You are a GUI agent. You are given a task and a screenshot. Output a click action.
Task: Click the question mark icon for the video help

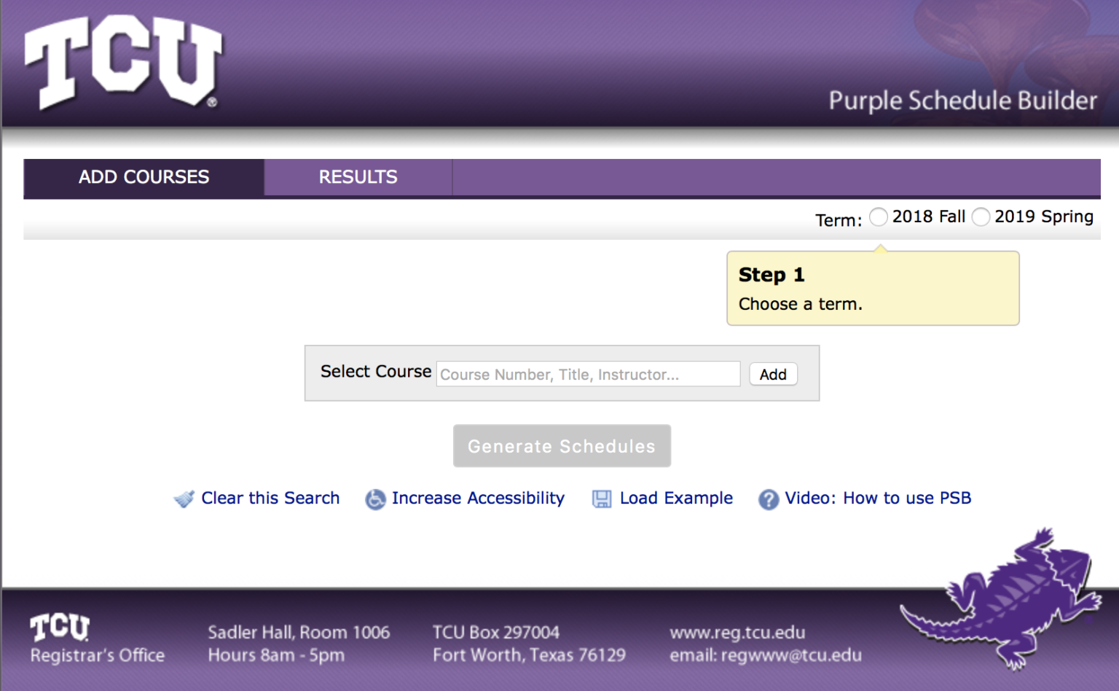pyautogui.click(x=769, y=500)
